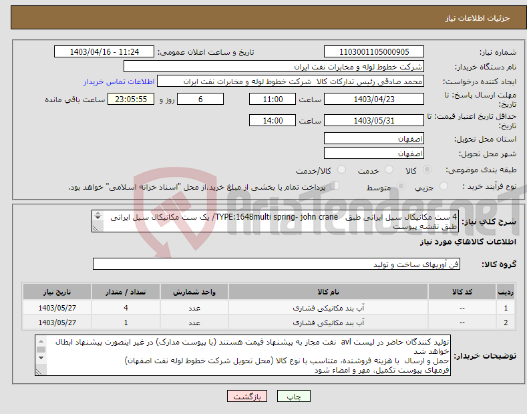Click the بازگشت back button
527x414 pixels.
[247, 397]
